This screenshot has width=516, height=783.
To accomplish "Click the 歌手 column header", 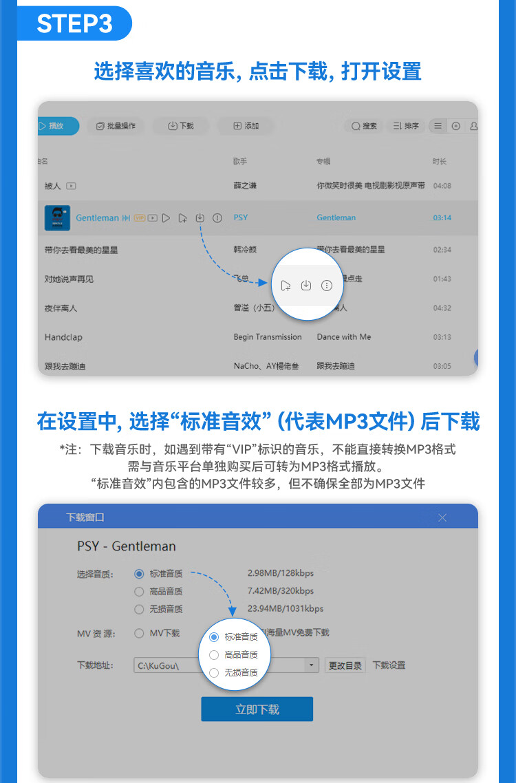I will click(x=240, y=161).
